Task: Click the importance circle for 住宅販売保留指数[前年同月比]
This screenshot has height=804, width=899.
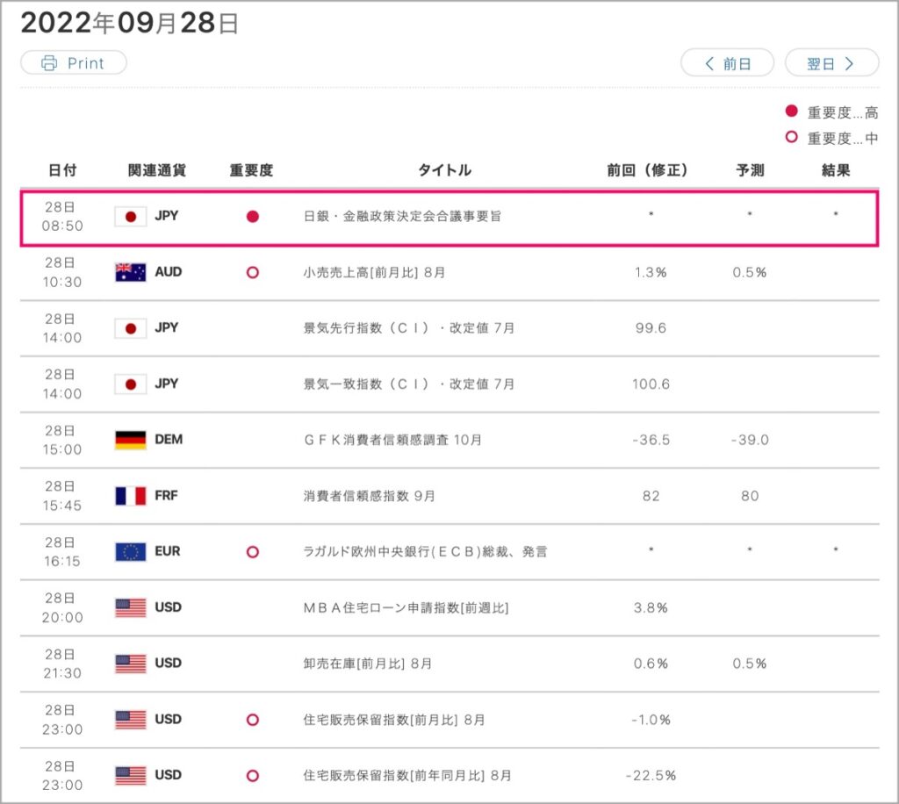Action: 252,776
